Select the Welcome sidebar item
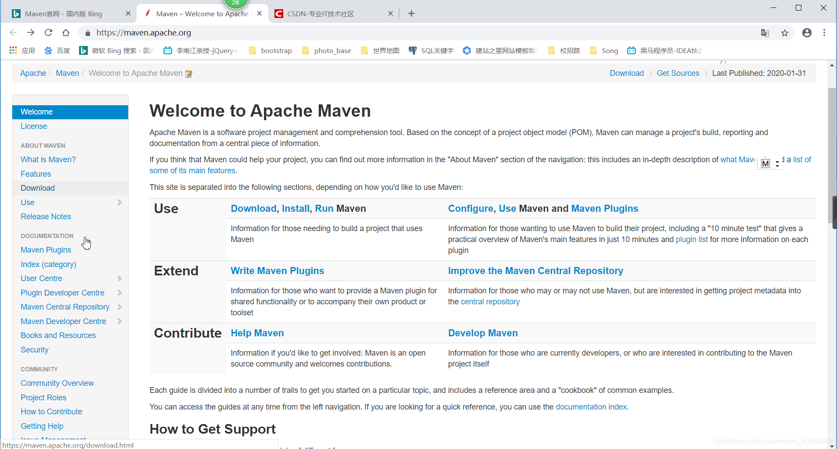 coord(70,112)
